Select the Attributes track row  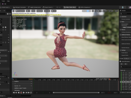tap(22, 90)
